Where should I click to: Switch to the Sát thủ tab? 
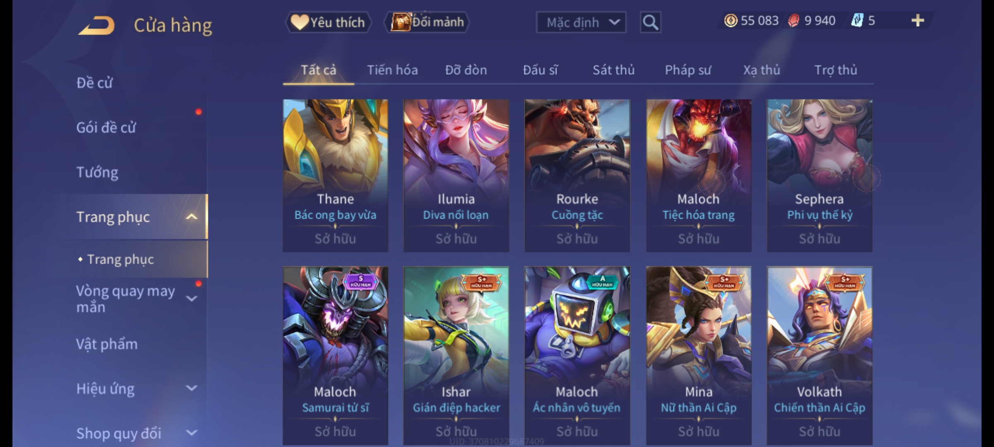pos(613,70)
